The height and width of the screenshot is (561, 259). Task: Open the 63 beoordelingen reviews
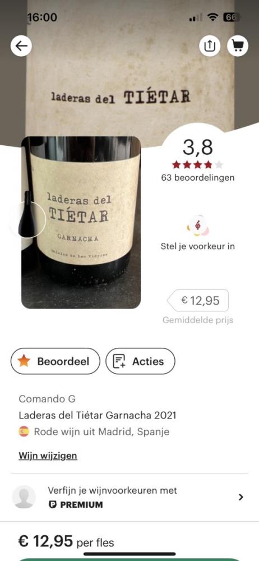tap(198, 177)
